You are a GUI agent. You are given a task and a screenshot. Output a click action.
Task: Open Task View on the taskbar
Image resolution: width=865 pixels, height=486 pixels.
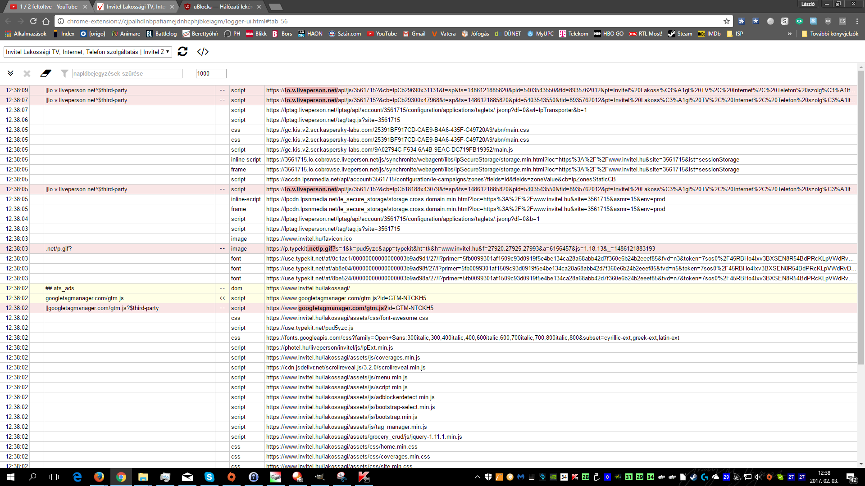54,477
